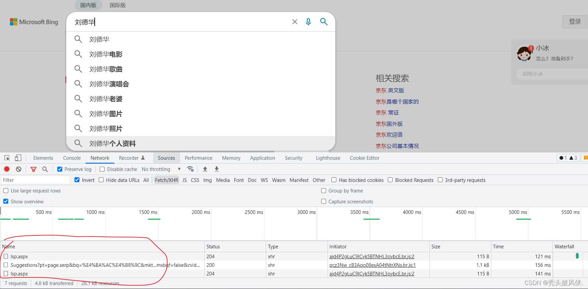Enable the Disable cache checkbox
This screenshot has width=588, height=289.
(102, 169)
